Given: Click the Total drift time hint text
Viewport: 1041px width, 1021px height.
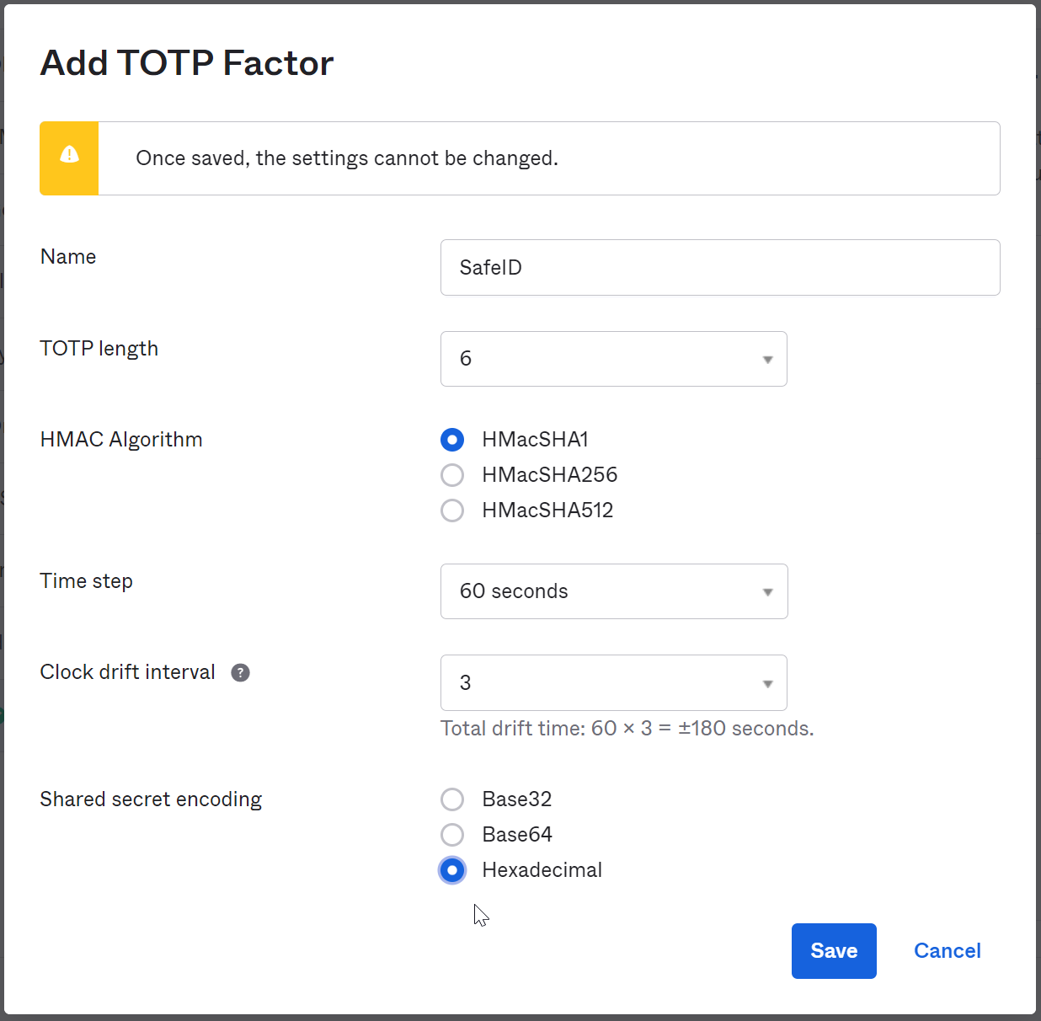Looking at the screenshot, I should (x=627, y=729).
